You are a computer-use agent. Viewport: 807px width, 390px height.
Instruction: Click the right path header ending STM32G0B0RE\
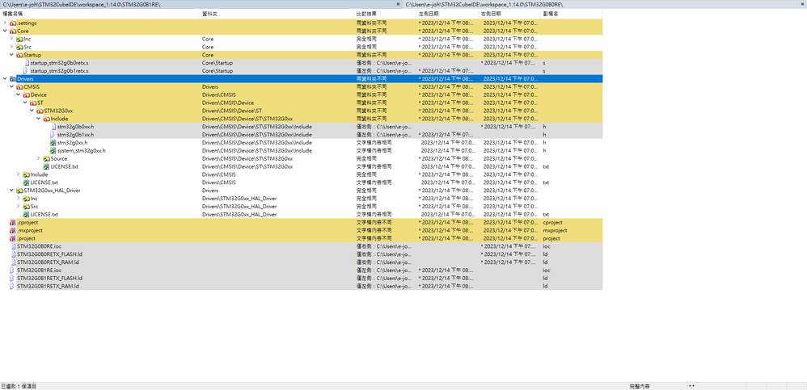coord(605,4)
